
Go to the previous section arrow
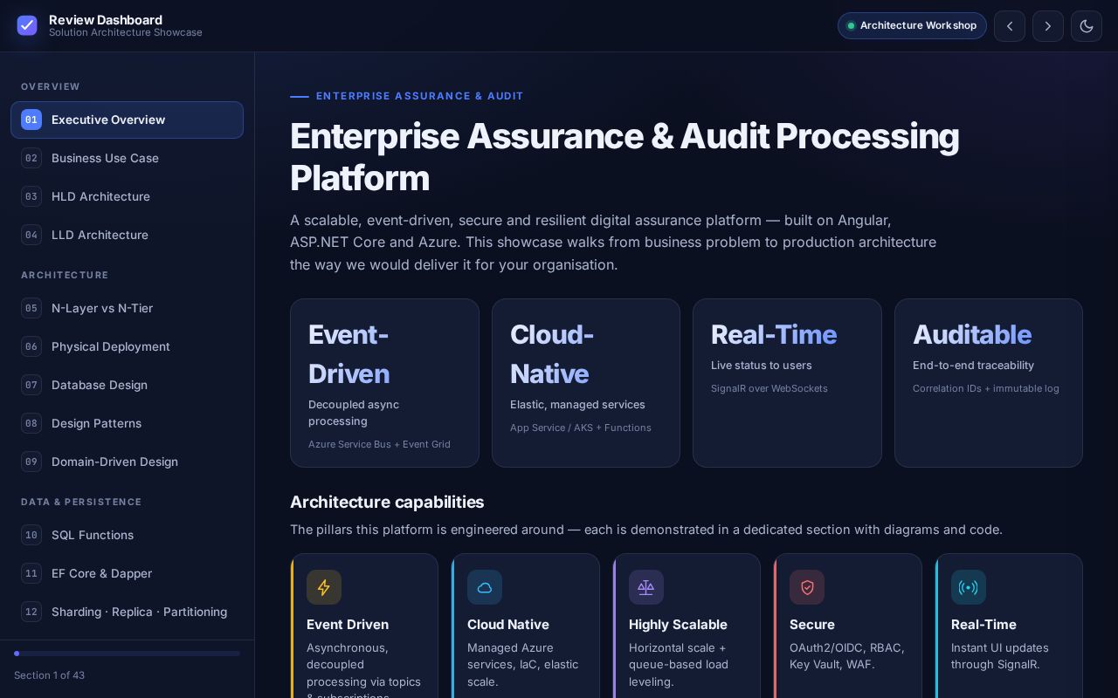click(1010, 26)
